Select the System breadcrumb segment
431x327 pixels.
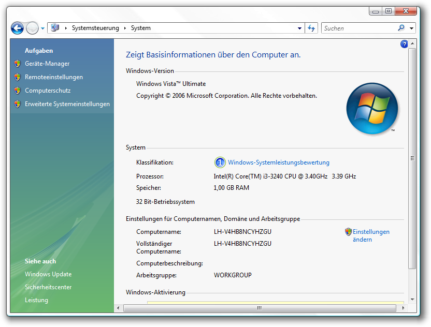pyautogui.click(x=141, y=28)
